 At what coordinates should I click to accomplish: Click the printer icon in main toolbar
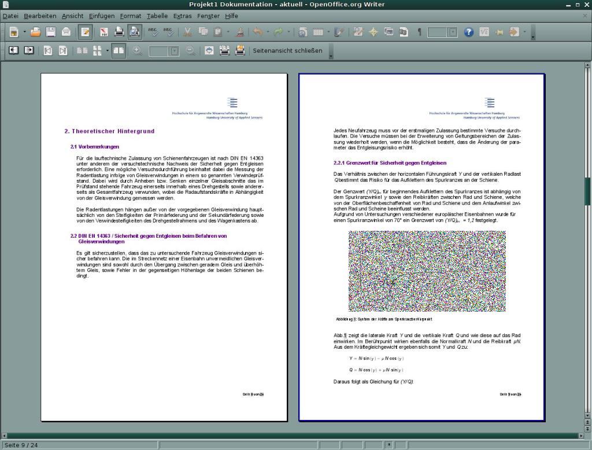[x=119, y=32]
